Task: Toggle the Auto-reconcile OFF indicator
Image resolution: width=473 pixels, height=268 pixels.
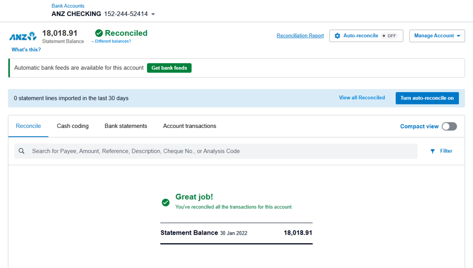Action: [390, 35]
